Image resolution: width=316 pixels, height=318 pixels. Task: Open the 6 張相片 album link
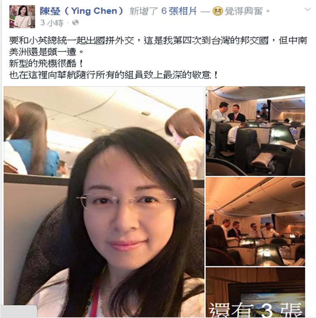click(x=179, y=11)
